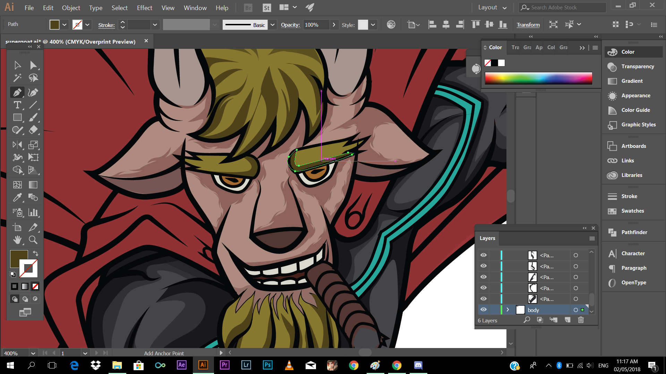Image resolution: width=666 pixels, height=374 pixels.
Task: Select the Lasso tool
Action: [x=33, y=78]
